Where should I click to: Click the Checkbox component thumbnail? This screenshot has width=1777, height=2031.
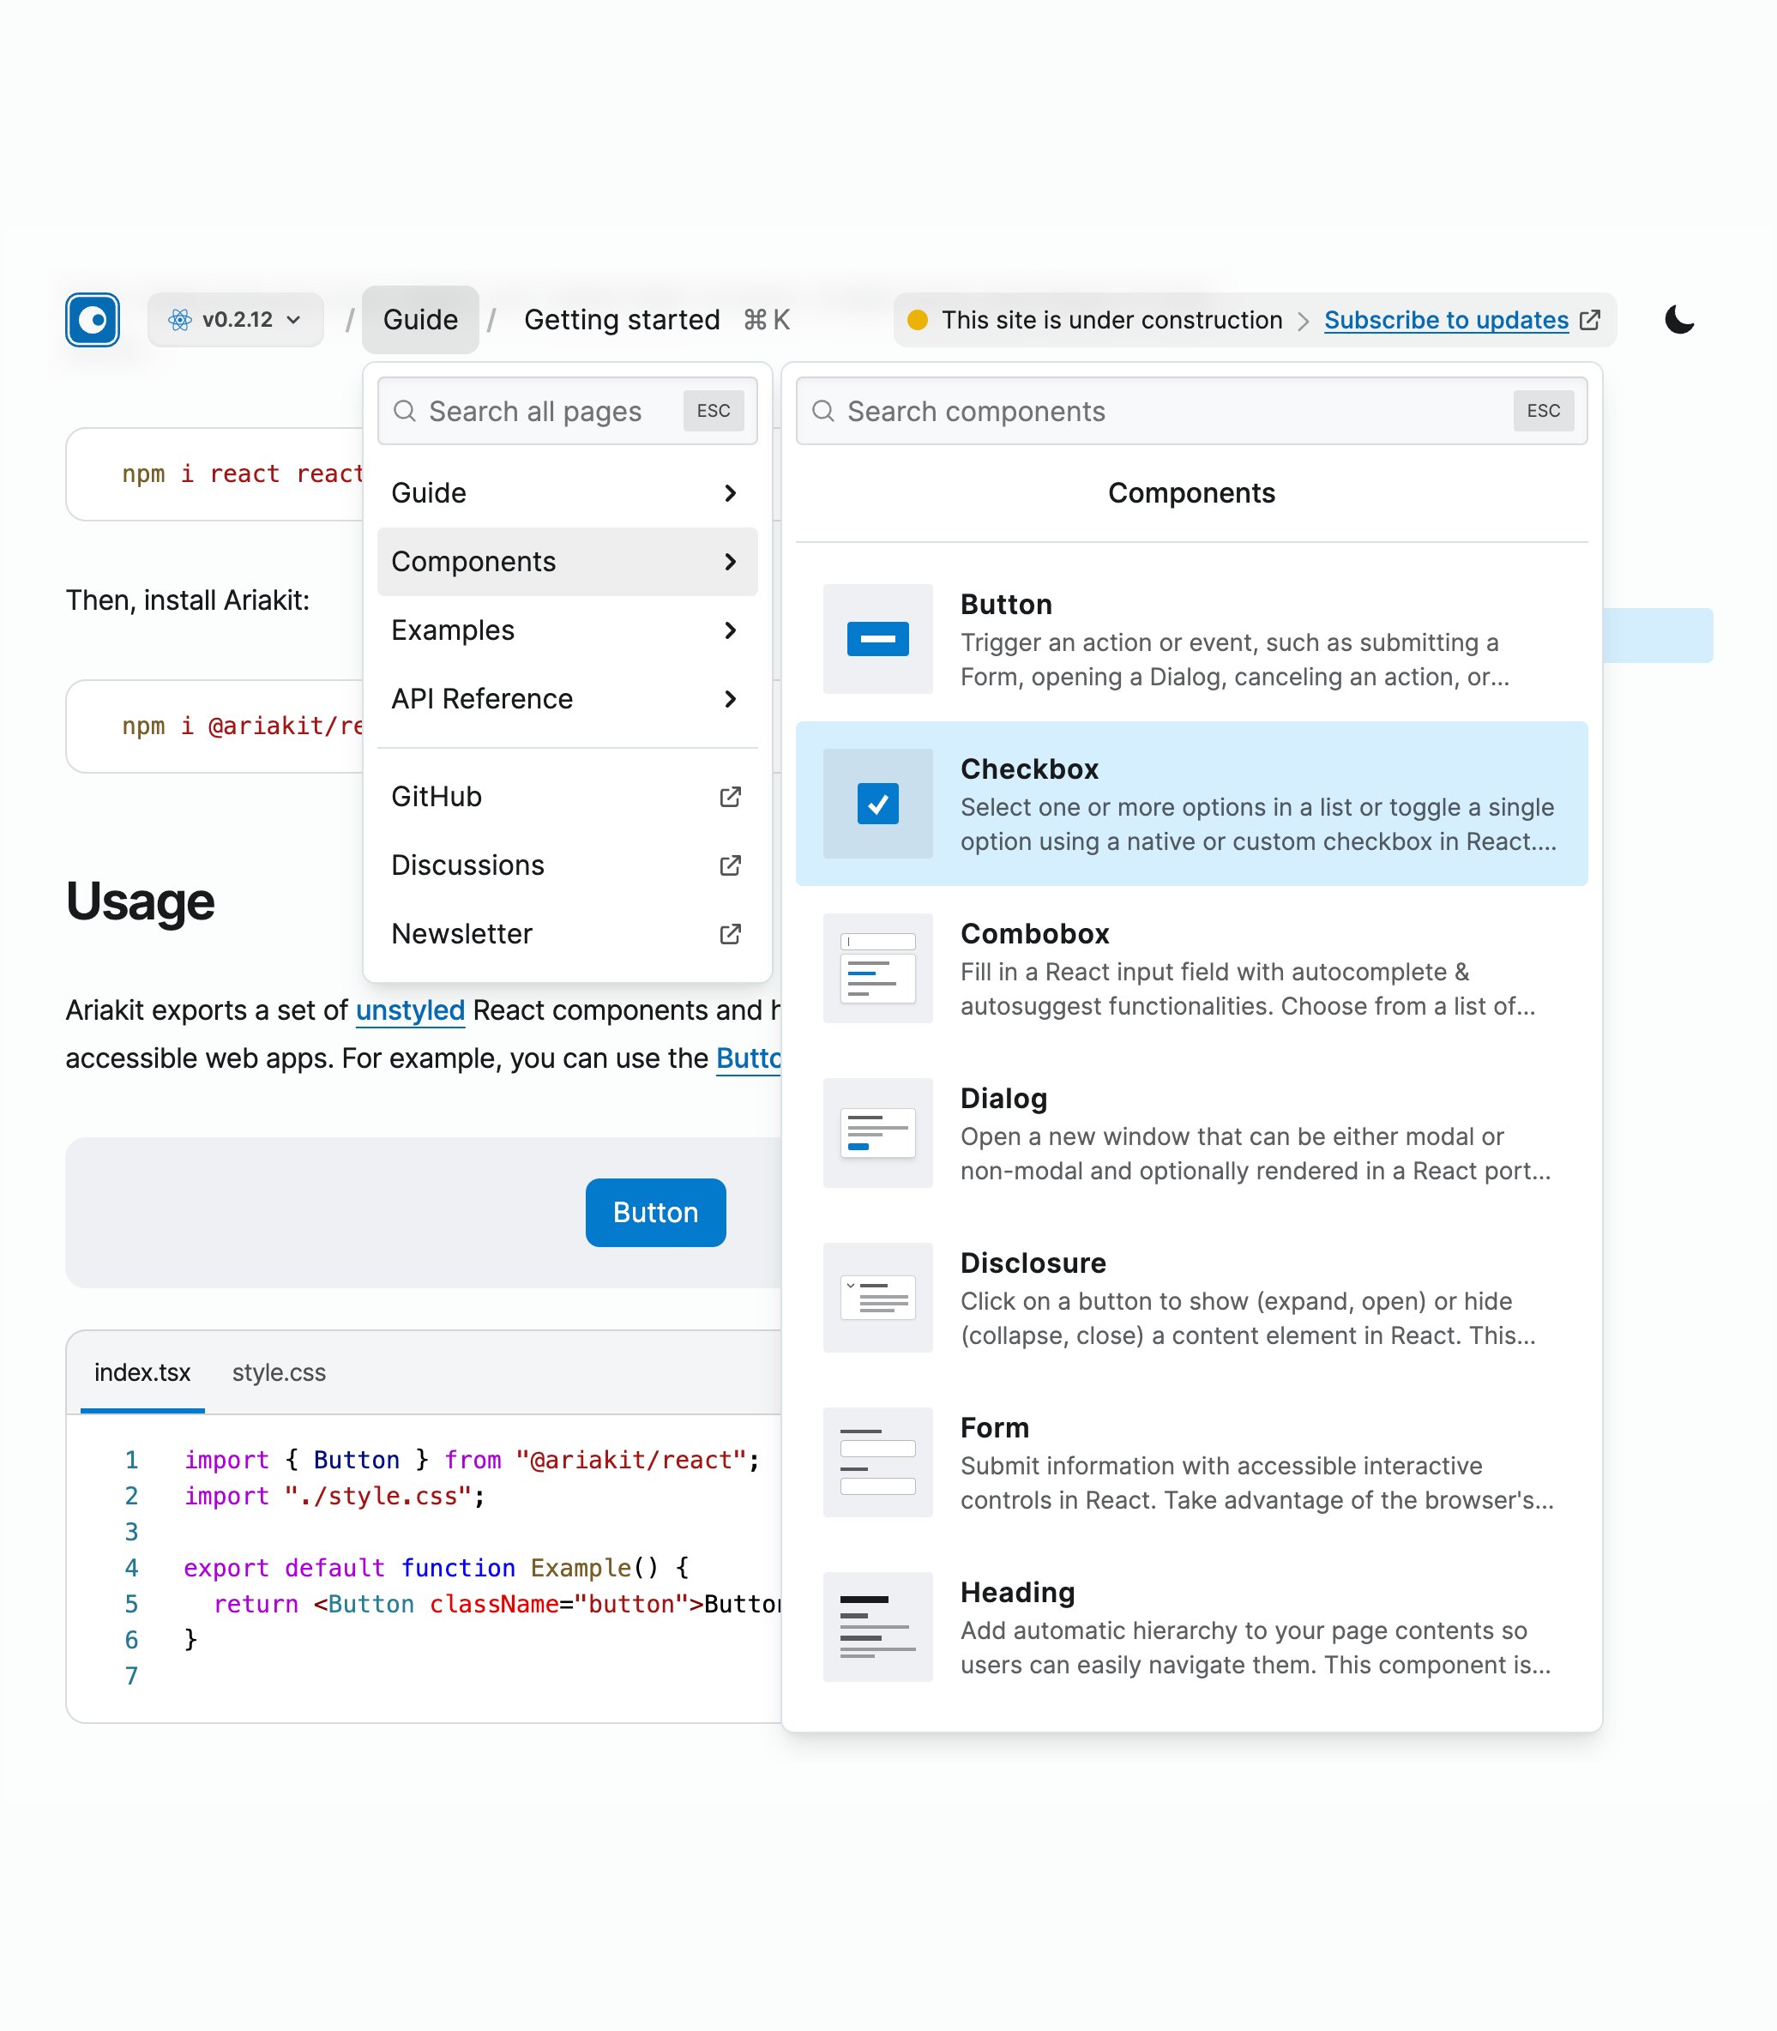(x=877, y=804)
